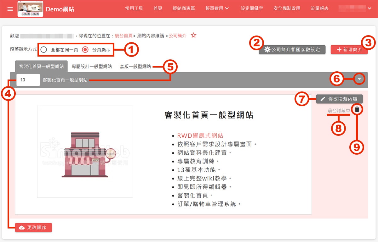Click the Demo網站 title text
This screenshot has height=242, width=378.
(60, 9)
